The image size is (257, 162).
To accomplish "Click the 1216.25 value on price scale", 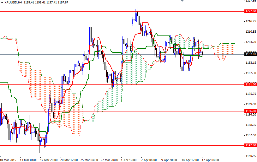I will click(x=250, y=21).
